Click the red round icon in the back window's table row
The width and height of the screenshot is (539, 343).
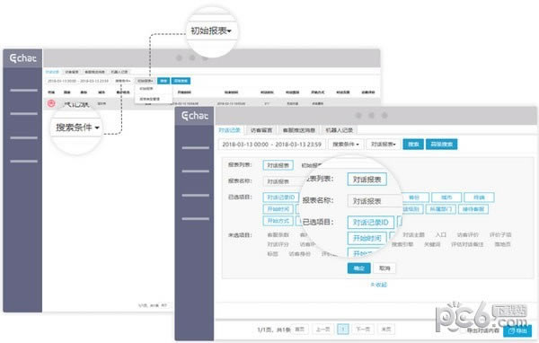point(51,103)
